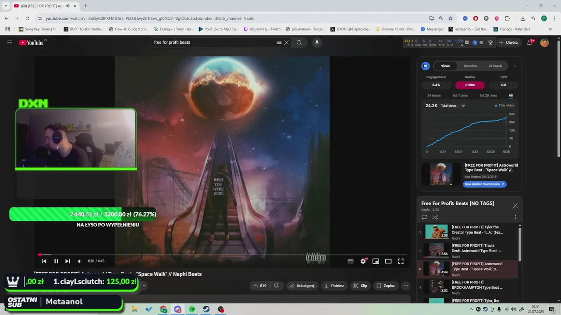The height and width of the screenshot is (315, 561).
Task: Open playlist options three-dot menu
Action: pos(515,217)
